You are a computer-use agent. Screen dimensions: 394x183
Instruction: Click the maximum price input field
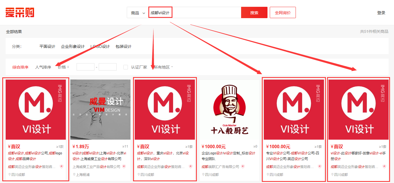tap(108, 67)
